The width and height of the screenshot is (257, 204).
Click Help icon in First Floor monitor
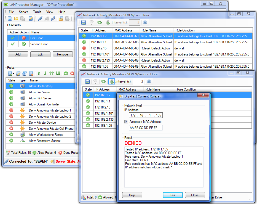(x=145, y=23)
